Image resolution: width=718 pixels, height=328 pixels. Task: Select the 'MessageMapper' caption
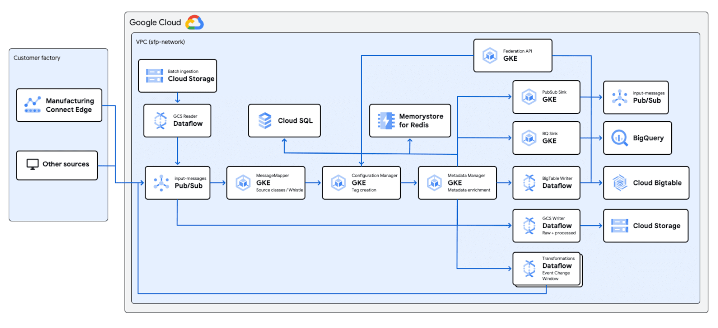tap(272, 175)
